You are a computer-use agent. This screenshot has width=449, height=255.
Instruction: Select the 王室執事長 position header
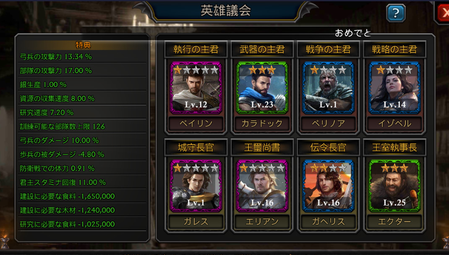click(x=394, y=147)
